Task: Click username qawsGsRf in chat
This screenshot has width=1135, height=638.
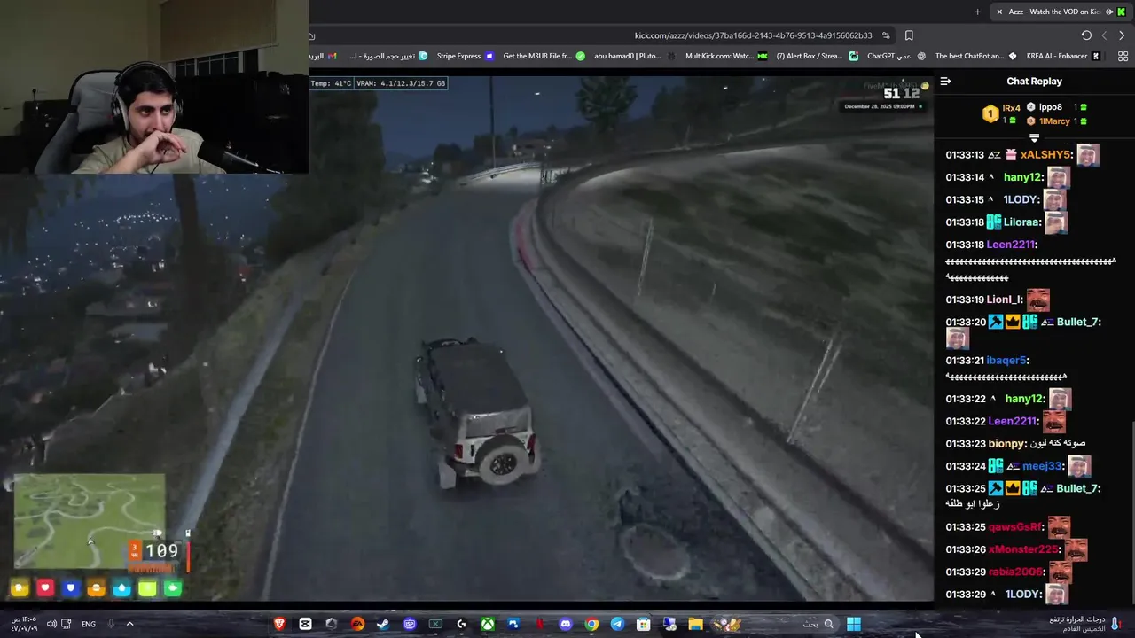Action: [x=1016, y=527]
